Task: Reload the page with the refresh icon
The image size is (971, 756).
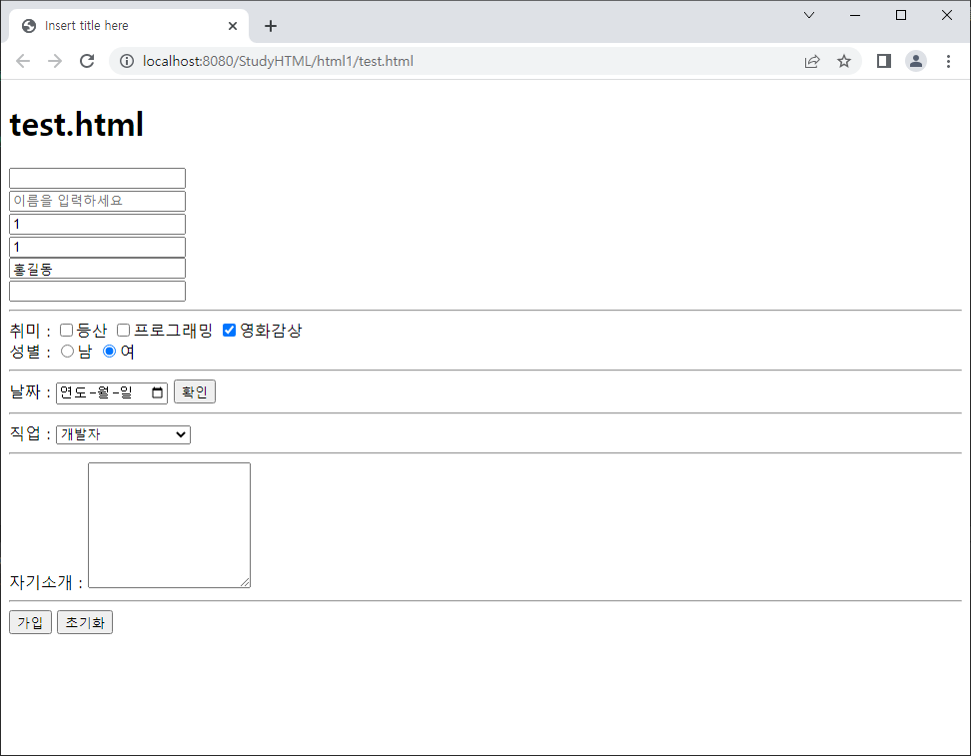Action: [87, 61]
